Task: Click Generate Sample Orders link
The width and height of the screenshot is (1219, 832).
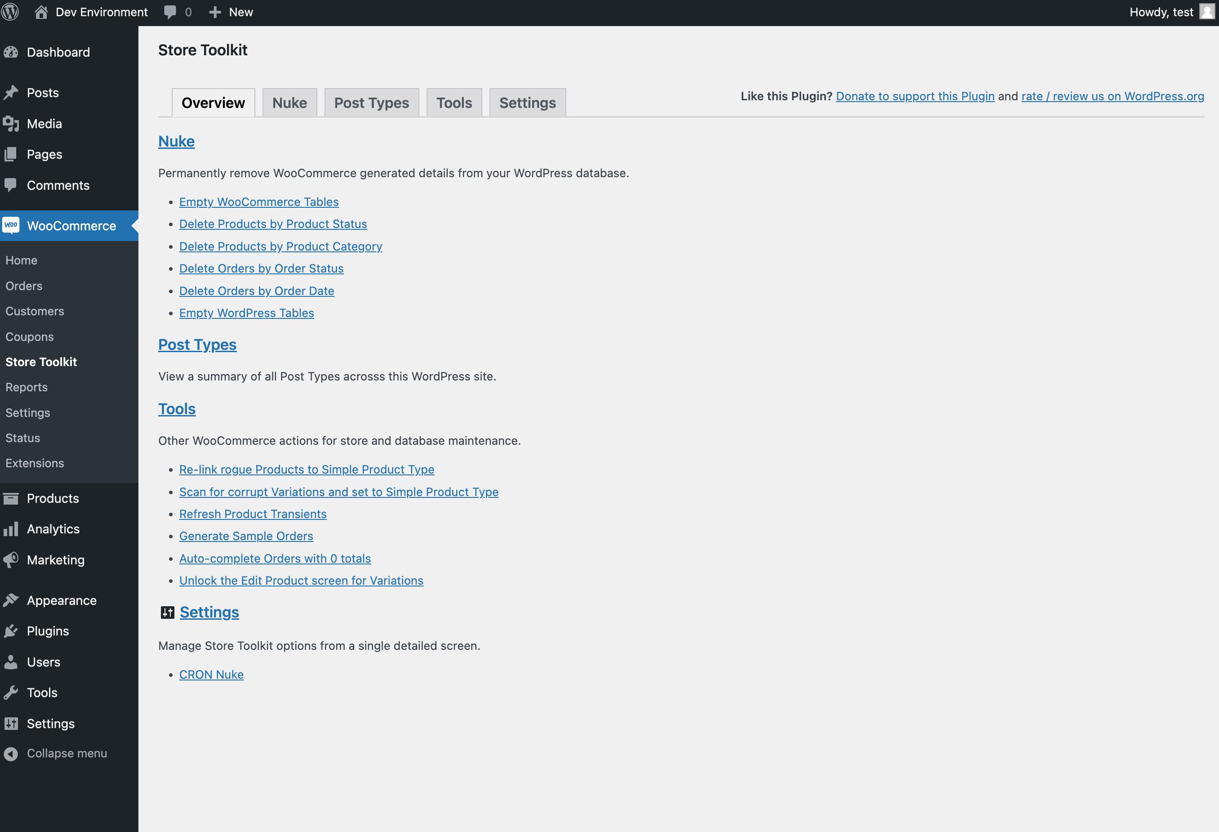Action: 245,536
